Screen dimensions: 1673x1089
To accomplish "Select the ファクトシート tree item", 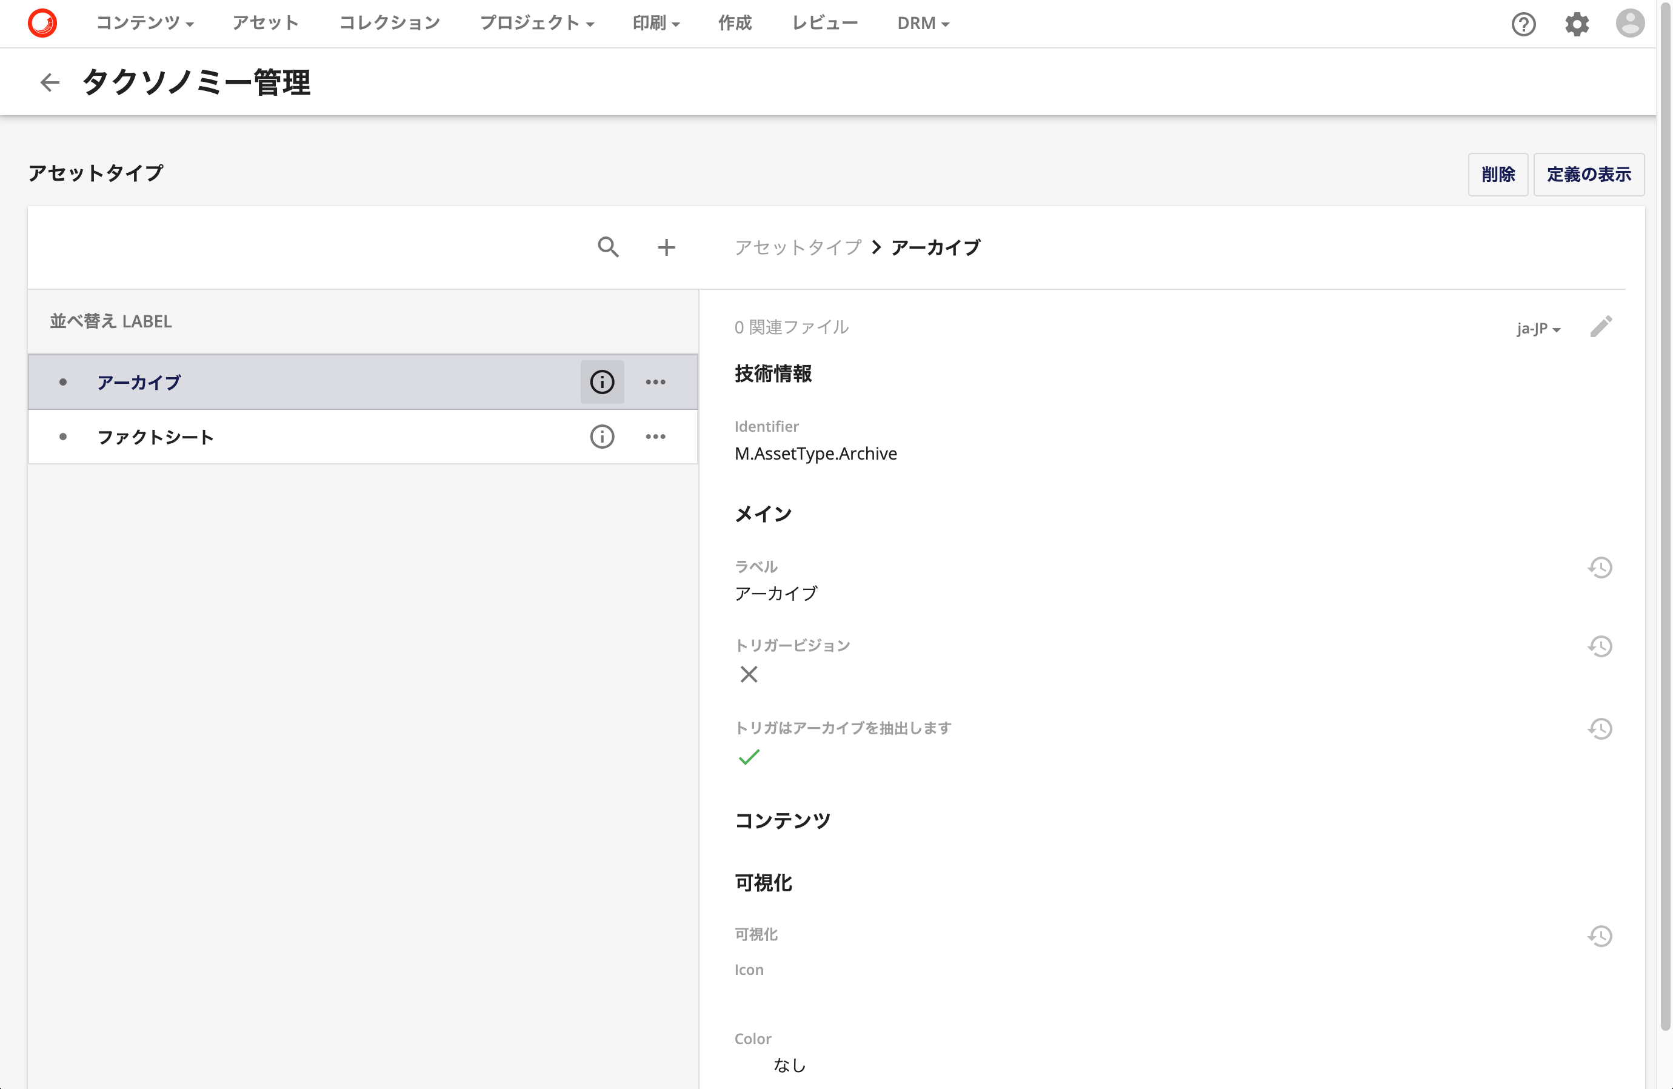I will (x=362, y=437).
